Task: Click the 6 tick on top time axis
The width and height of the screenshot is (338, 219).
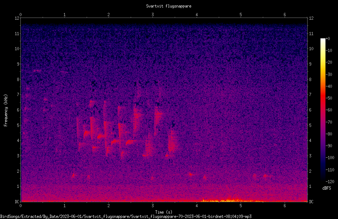Action: [x=285, y=15]
